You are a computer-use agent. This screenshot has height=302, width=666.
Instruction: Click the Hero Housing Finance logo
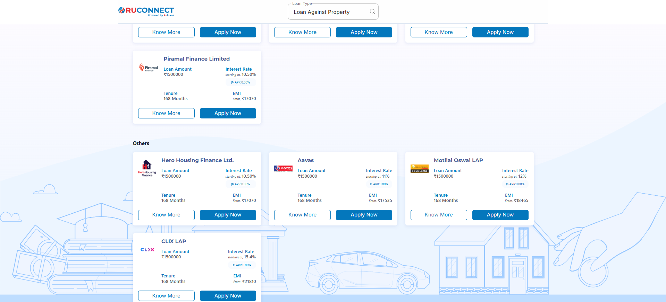pos(147,168)
